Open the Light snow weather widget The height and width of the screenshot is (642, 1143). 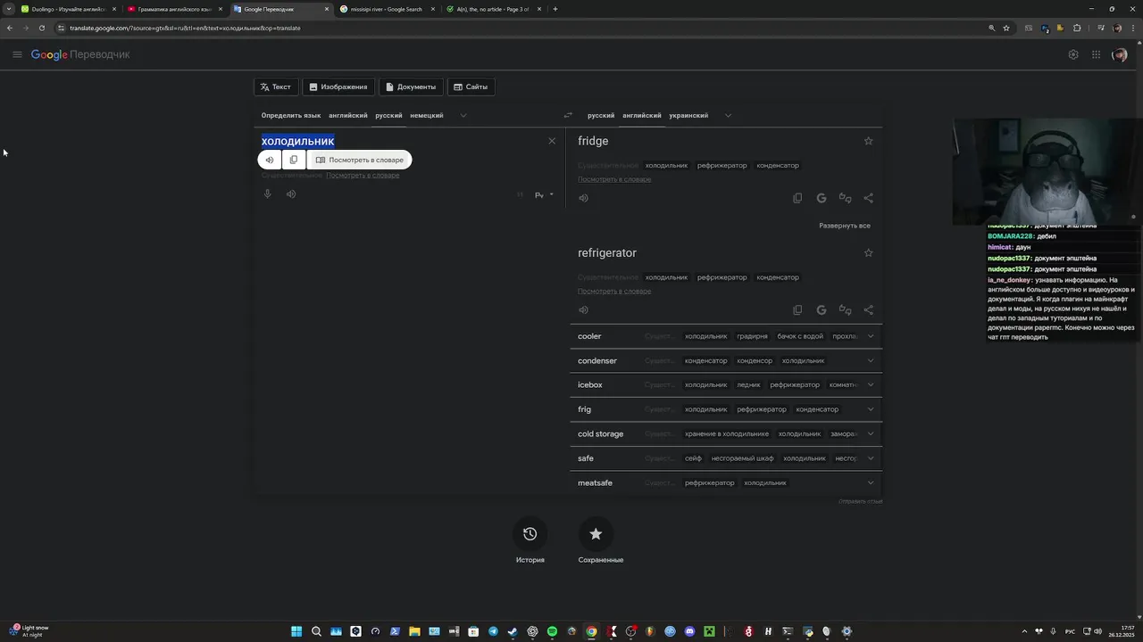pos(29,631)
